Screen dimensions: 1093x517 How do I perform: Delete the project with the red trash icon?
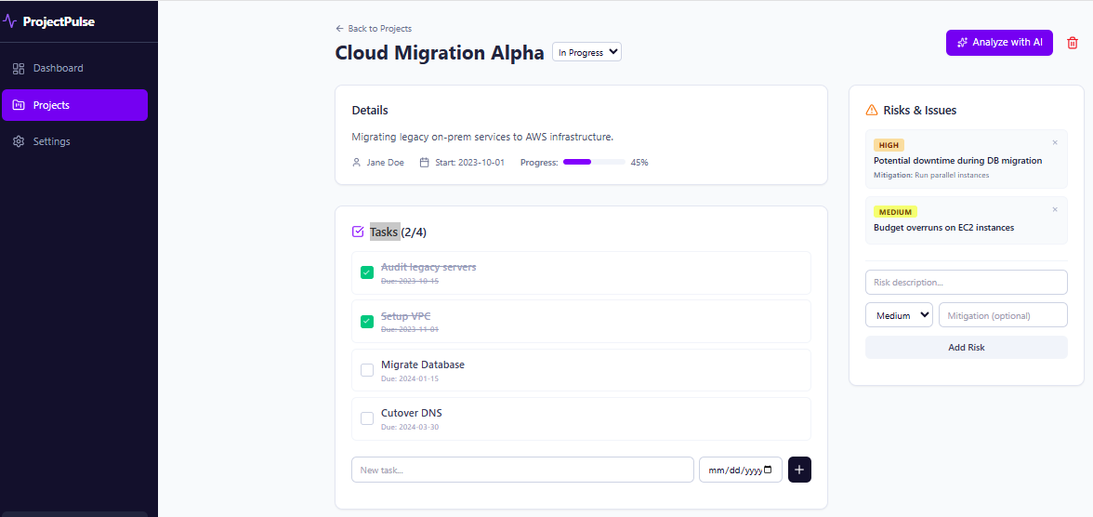[1073, 43]
